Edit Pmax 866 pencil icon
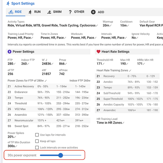Image resolution: width=163 pixels, height=163 pixels. pyautogui.click(x=66, y=64)
